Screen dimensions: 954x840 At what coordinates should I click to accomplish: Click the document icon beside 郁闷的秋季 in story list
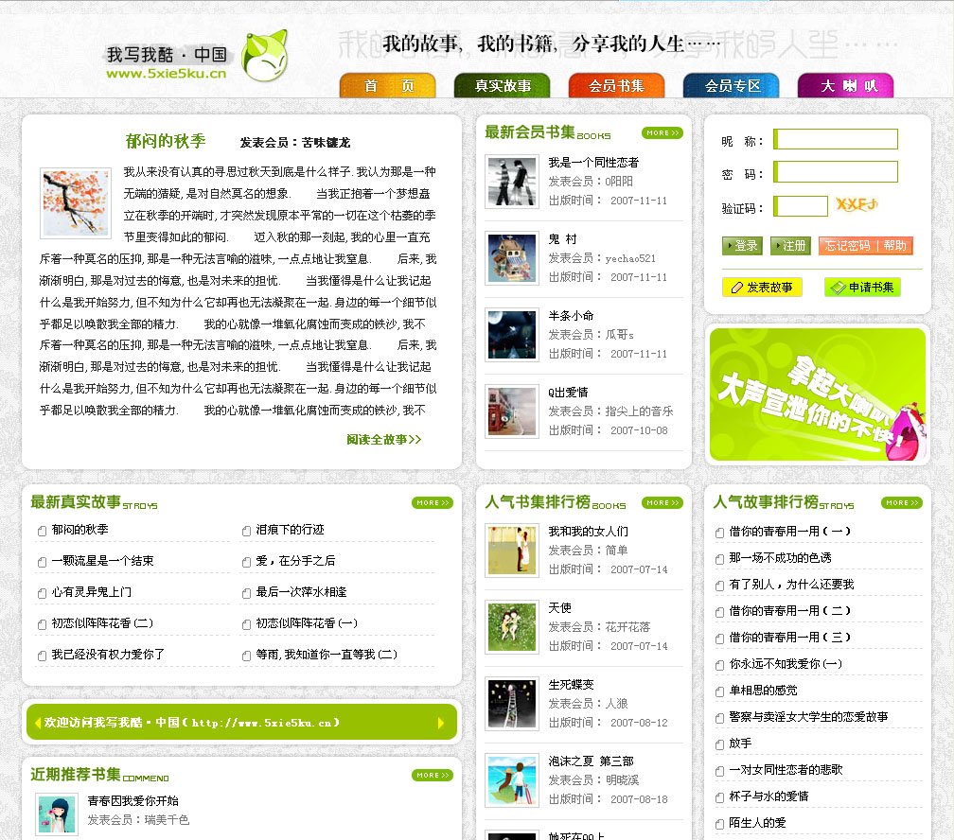pos(42,531)
